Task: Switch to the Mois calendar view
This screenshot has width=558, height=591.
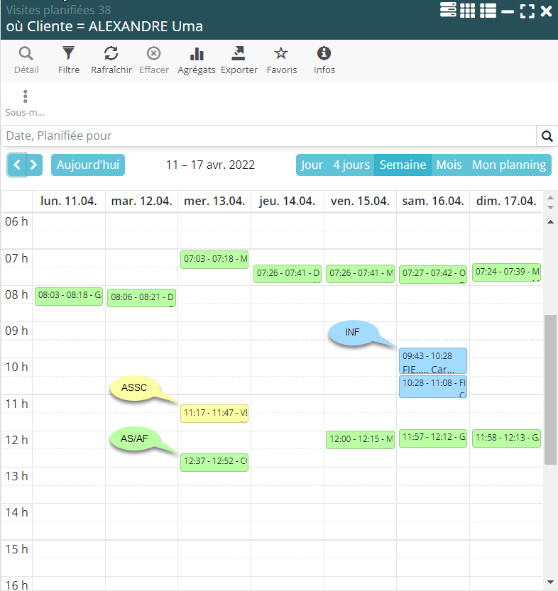Action: pos(449,165)
